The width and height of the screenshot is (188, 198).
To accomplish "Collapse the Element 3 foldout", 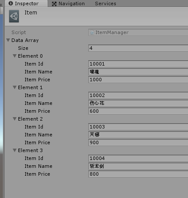I will [14, 150].
